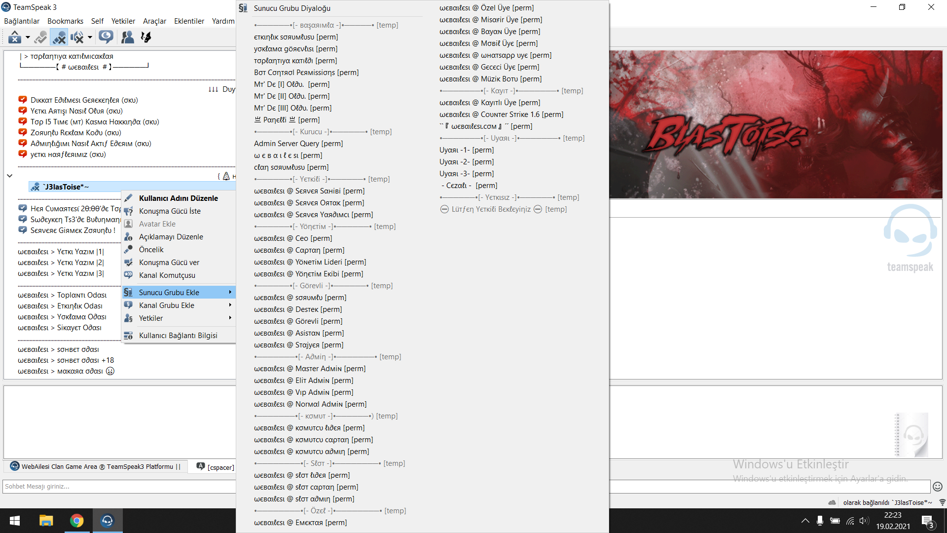
Task: Collapse the channel group chevron
Action: [x=9, y=176]
